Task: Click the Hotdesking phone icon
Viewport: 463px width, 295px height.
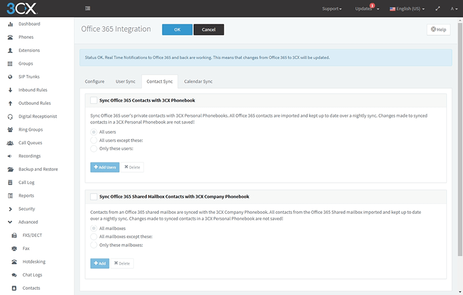Action: (14, 262)
